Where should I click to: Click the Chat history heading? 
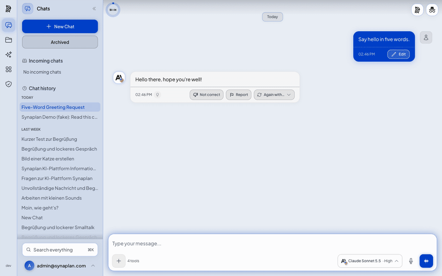pos(39,88)
